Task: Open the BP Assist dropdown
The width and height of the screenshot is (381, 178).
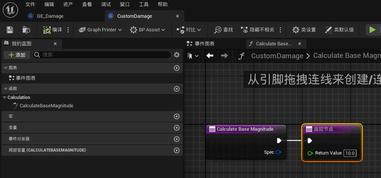Action: coord(148,30)
